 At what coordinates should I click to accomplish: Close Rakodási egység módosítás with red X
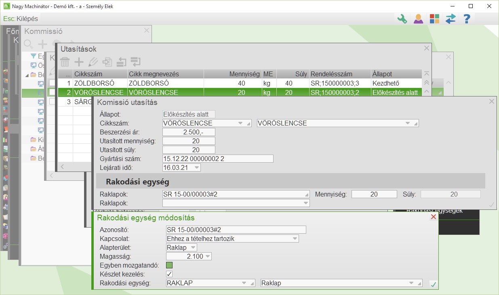click(434, 217)
